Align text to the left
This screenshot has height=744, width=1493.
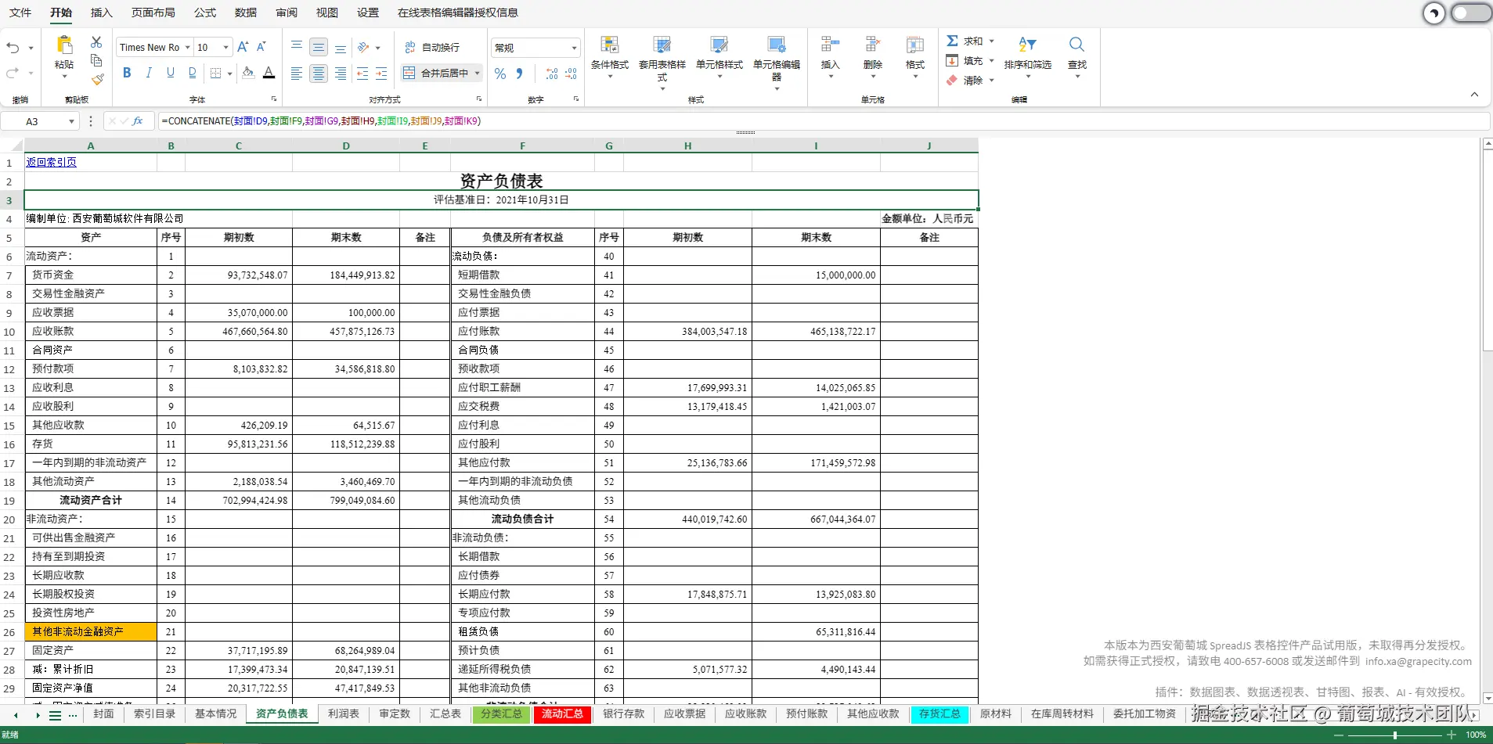coord(297,74)
